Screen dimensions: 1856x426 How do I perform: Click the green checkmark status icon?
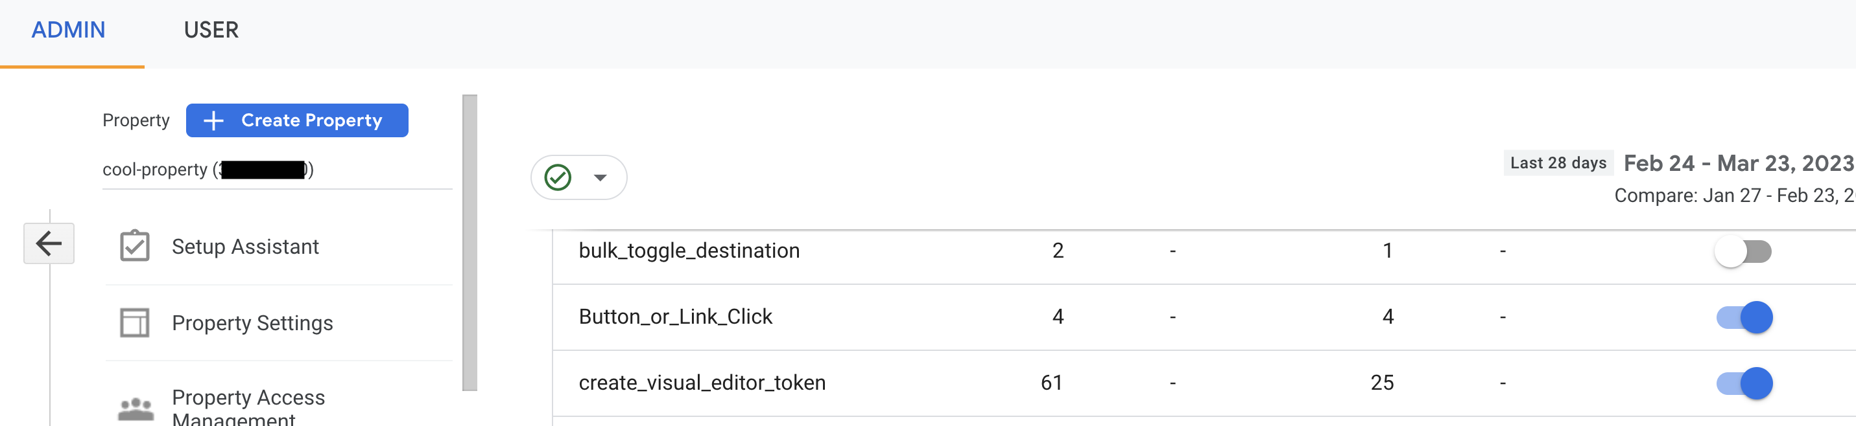point(558,177)
